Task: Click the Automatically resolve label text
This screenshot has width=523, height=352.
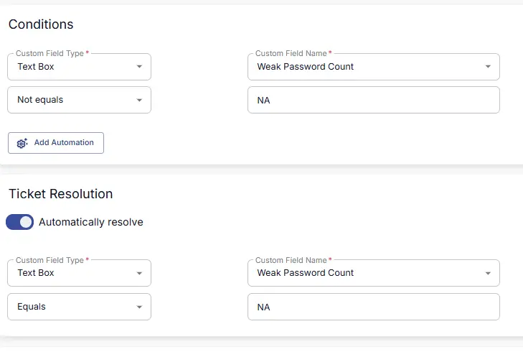Action: pyautogui.click(x=90, y=222)
